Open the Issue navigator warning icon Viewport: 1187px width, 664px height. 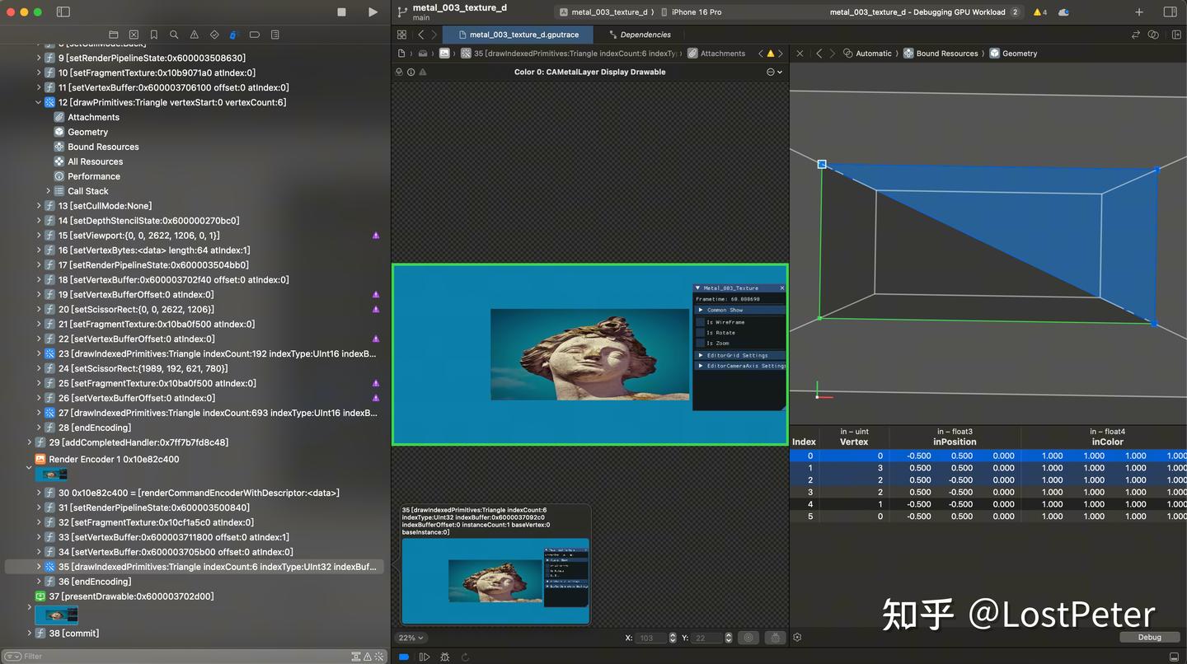coord(195,35)
